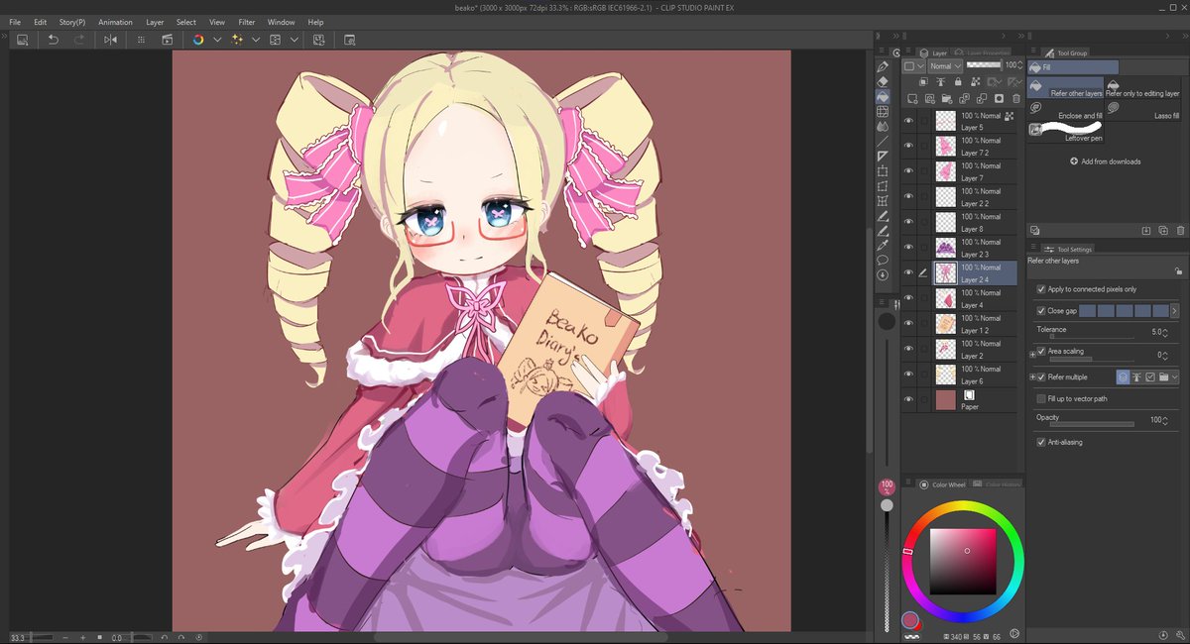This screenshot has height=644, width=1190.
Task: Click the colorful ring icon in the command bar
Action: click(198, 39)
